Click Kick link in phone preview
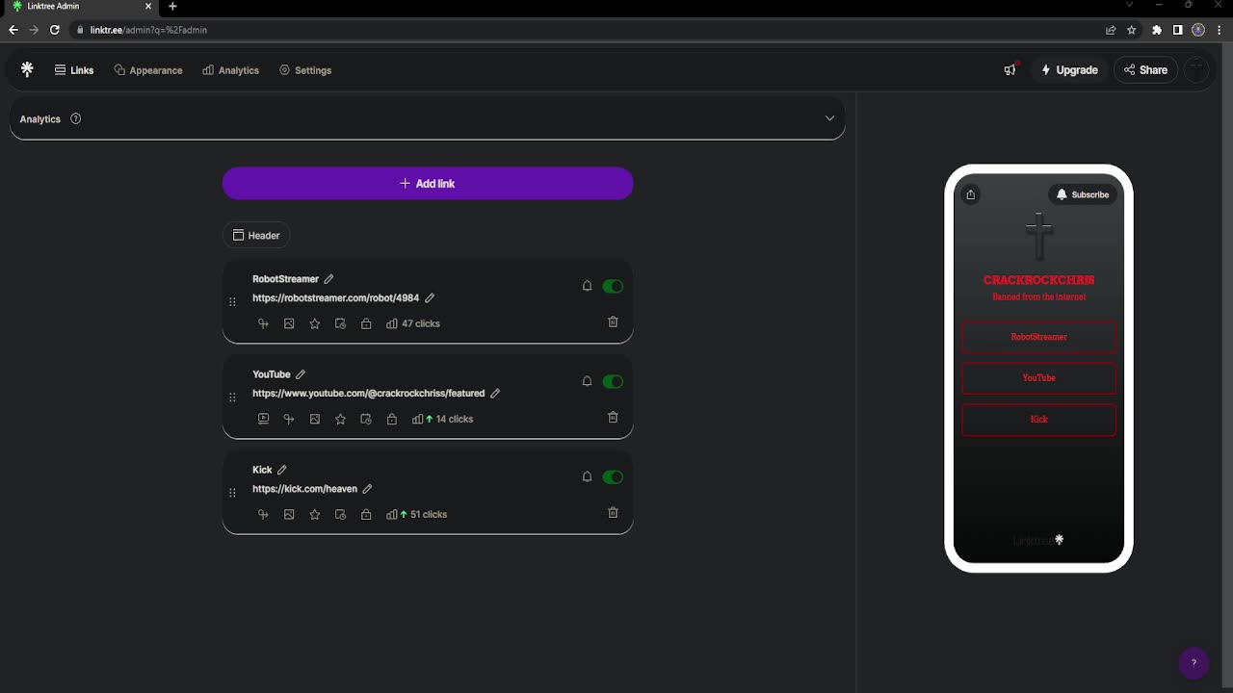 click(x=1038, y=420)
